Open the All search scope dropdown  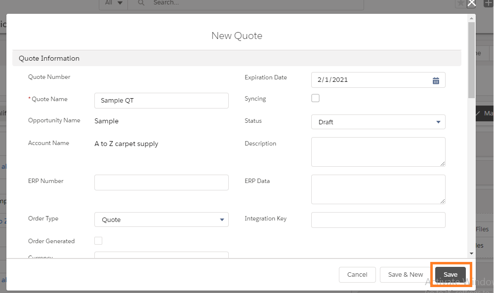pos(114,3)
